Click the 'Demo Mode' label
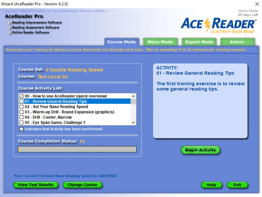The height and width of the screenshot is (197, 262). [x=248, y=11]
